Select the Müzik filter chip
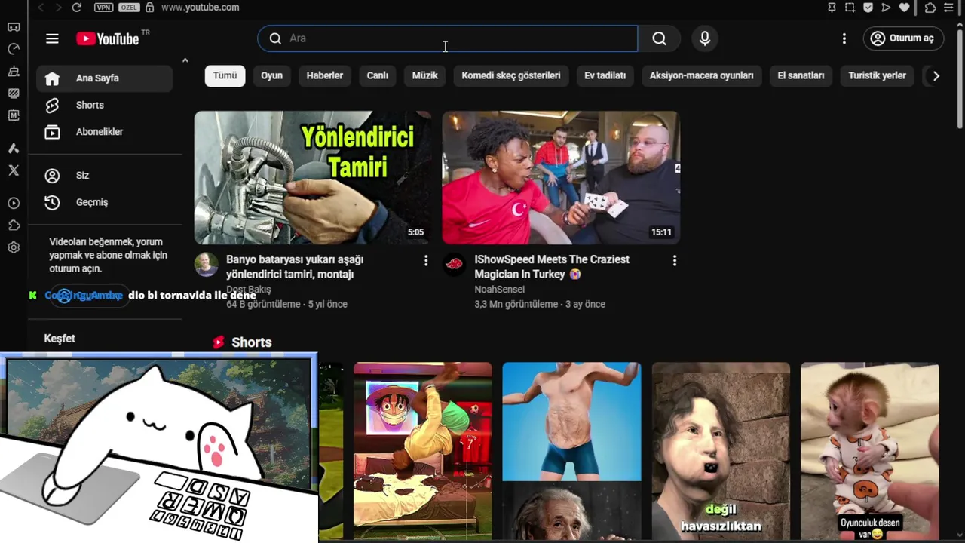This screenshot has width=965, height=543. [x=424, y=76]
